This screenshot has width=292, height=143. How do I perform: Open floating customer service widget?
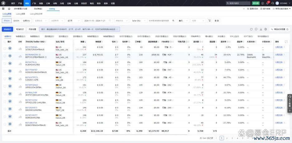pos(290,101)
